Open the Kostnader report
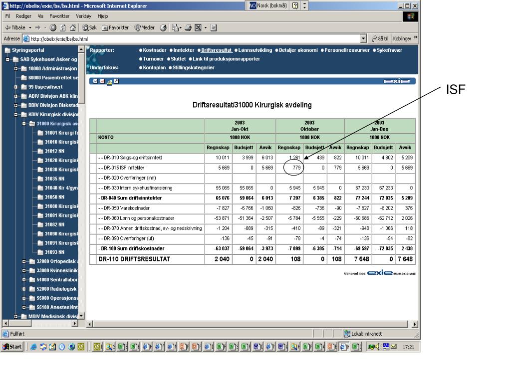Viewport: 511px width, 383px height. [155, 50]
